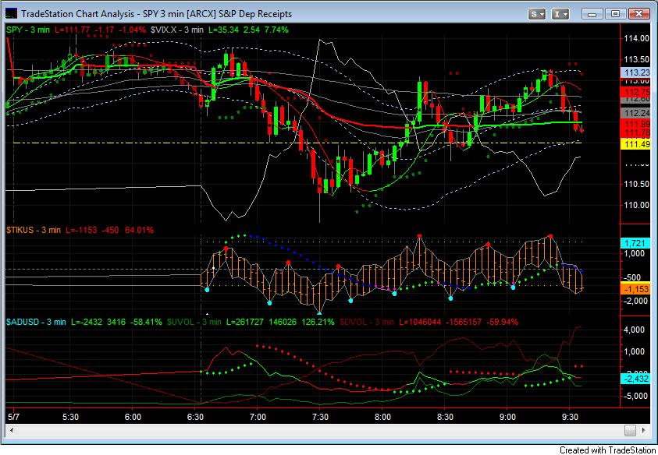Viewport: 658px width, 455px height.
Task: Select the '$UVOL - 3 min' label
Action: click(194, 322)
